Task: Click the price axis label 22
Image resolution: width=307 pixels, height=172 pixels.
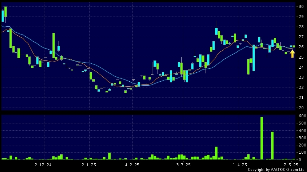Action: [301, 87]
